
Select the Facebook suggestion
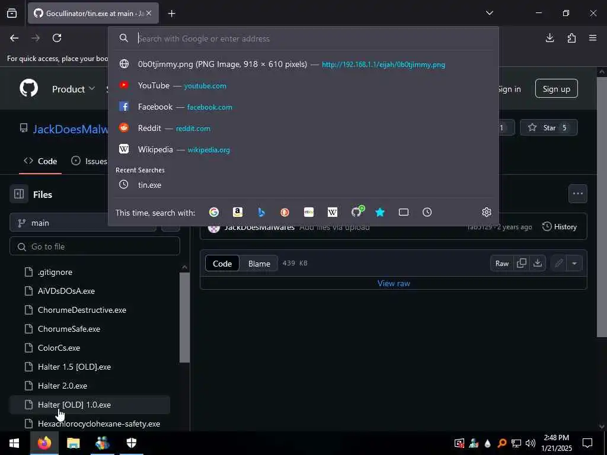tap(303, 107)
